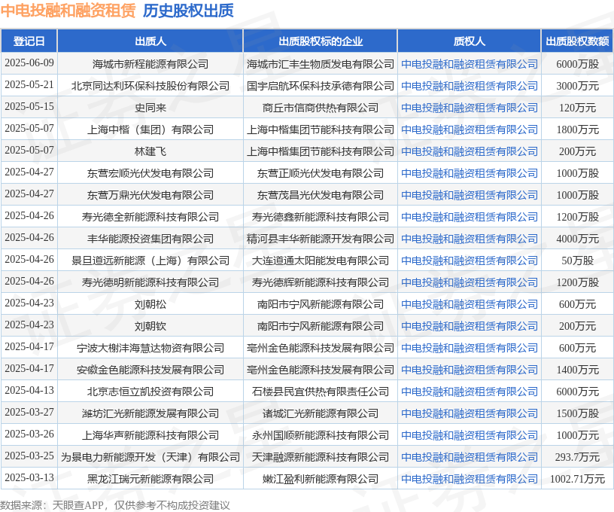Select 东营正顺光伏发电有限公司 cell
The image size is (614, 512).
pyautogui.click(x=321, y=173)
